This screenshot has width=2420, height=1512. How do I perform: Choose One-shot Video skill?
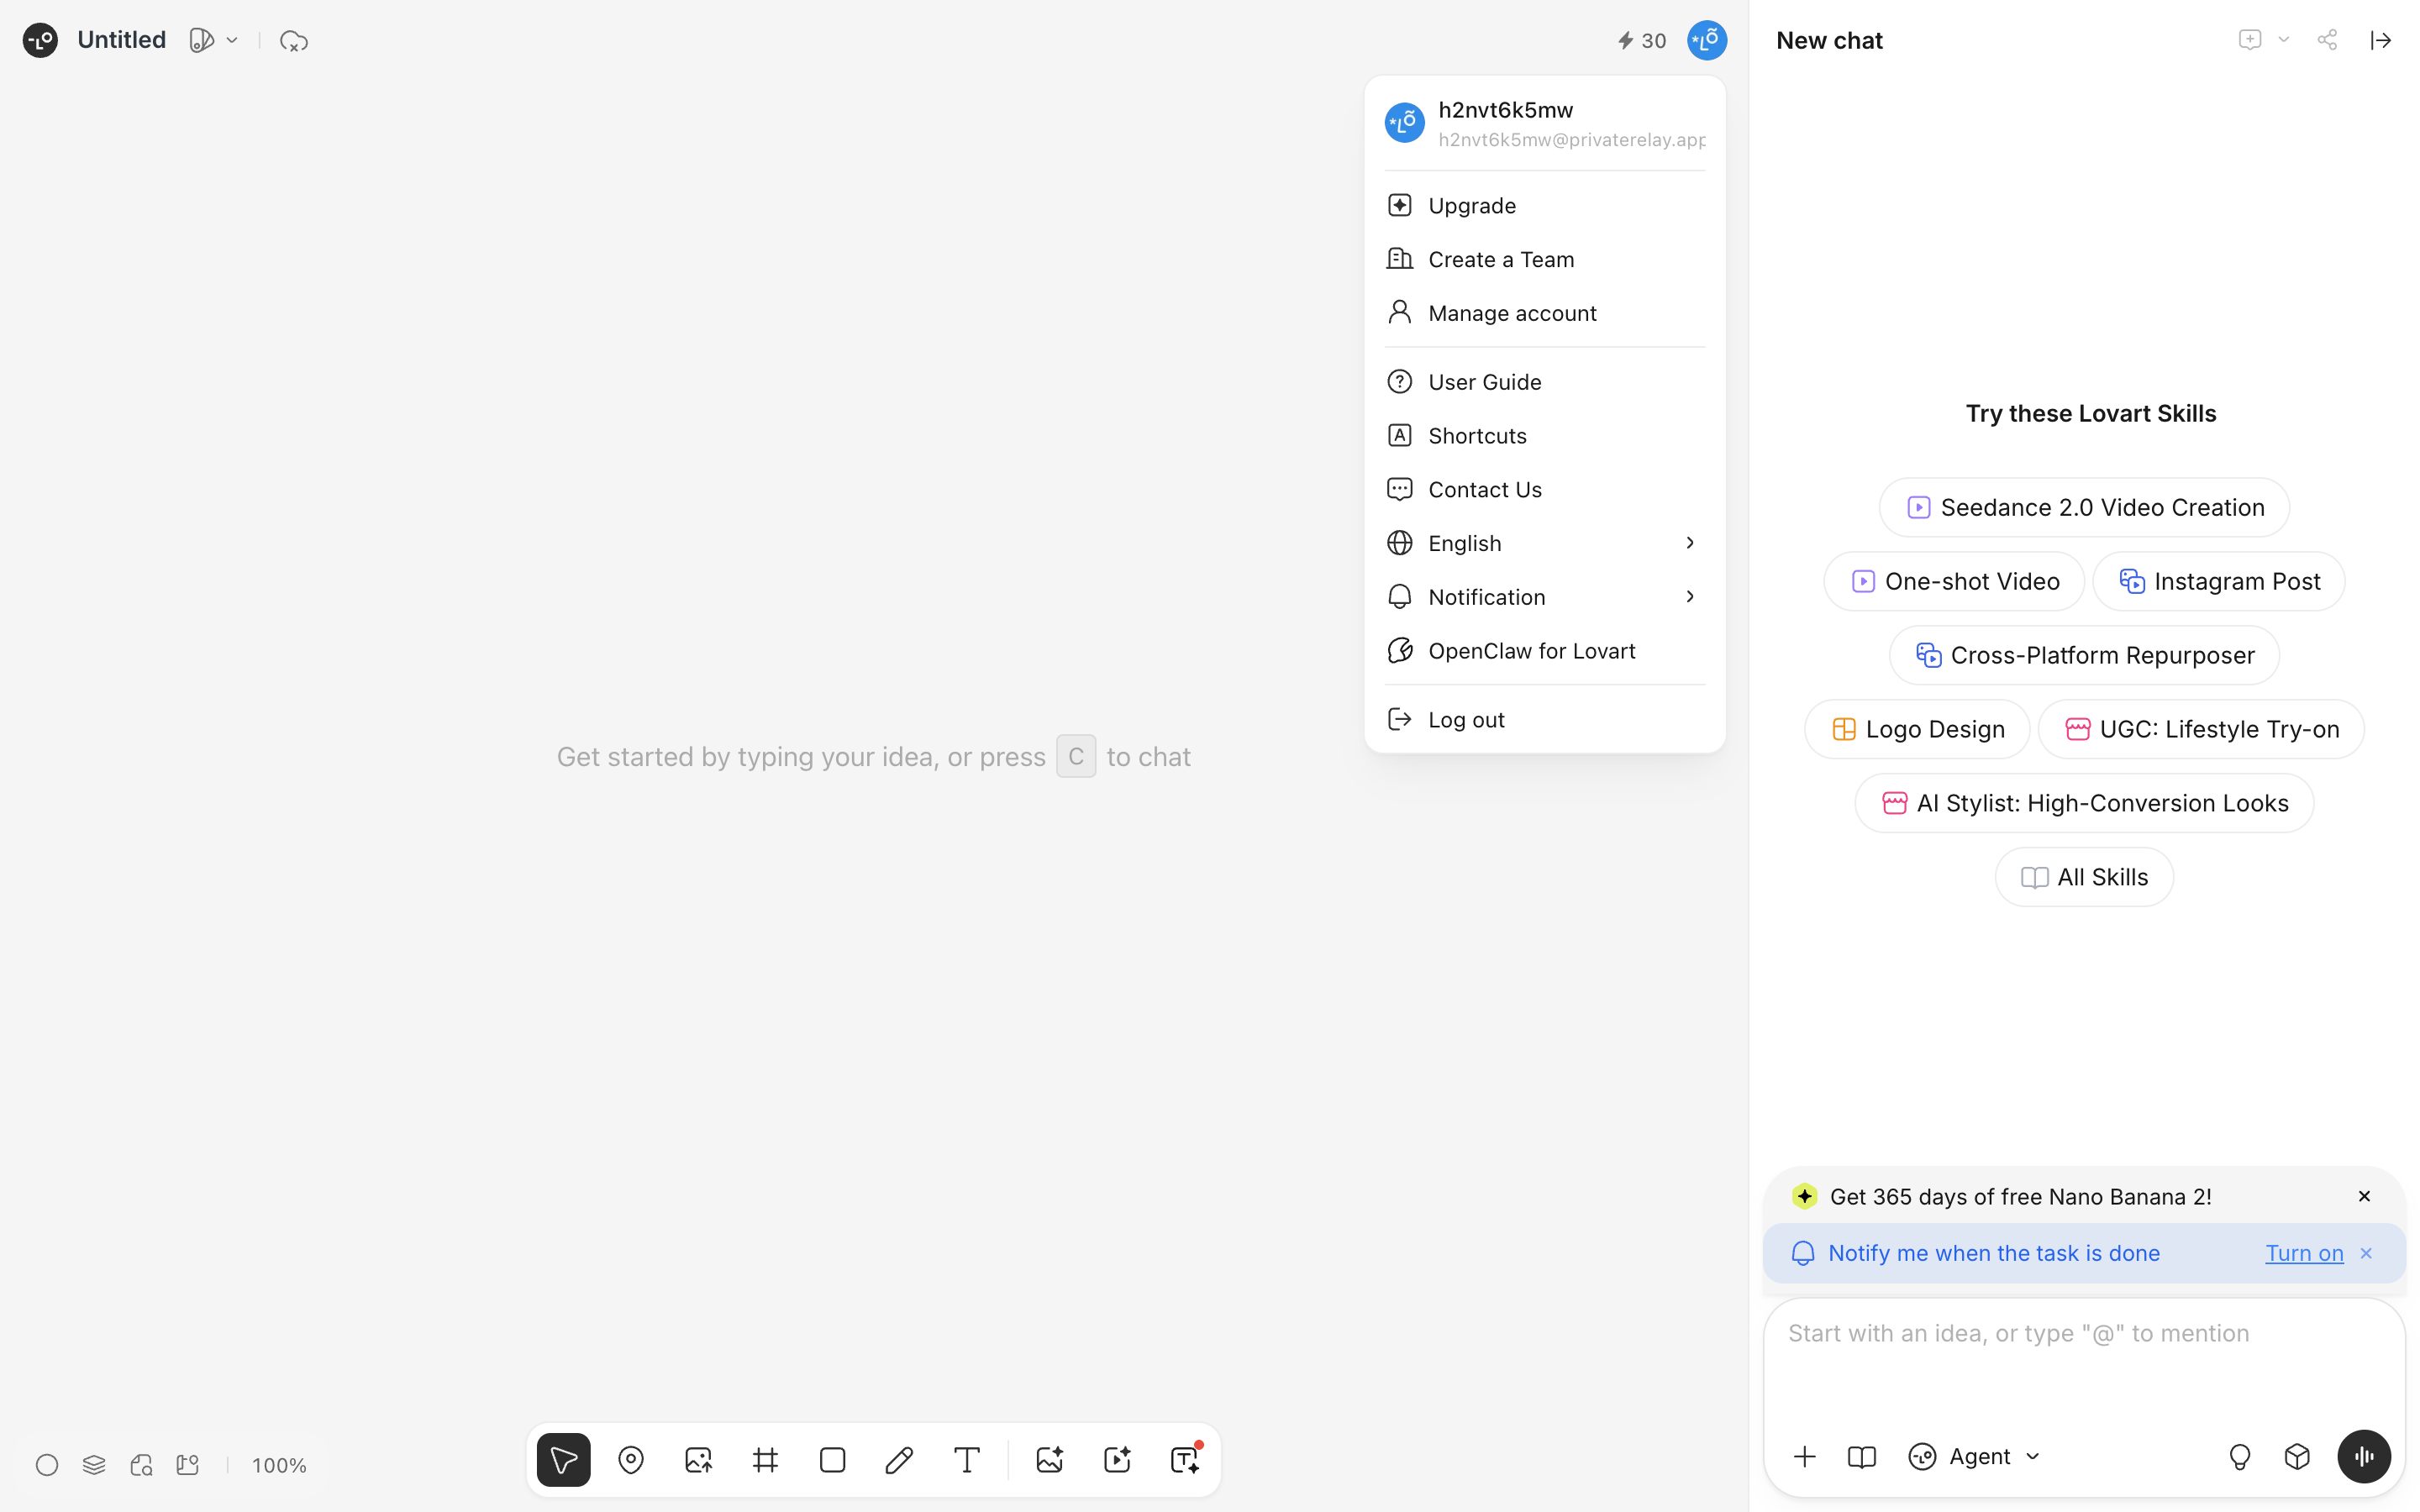(1954, 581)
